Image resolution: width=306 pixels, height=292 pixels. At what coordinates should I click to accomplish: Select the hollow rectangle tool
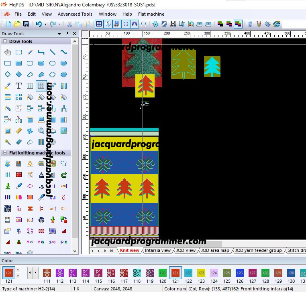click(8, 63)
